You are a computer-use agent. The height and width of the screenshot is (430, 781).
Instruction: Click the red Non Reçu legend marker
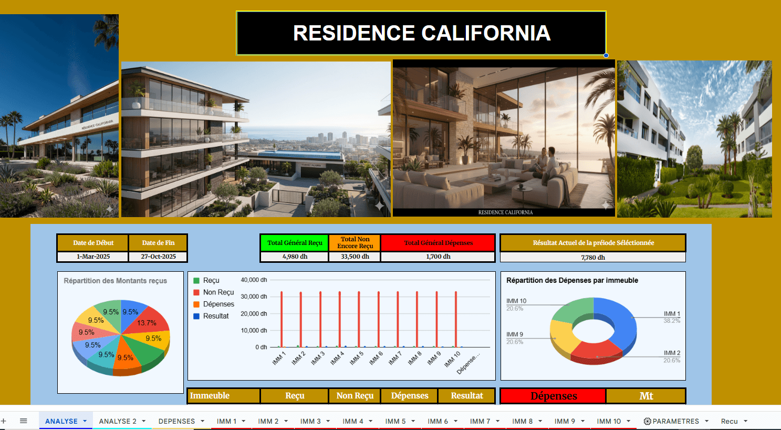click(196, 292)
